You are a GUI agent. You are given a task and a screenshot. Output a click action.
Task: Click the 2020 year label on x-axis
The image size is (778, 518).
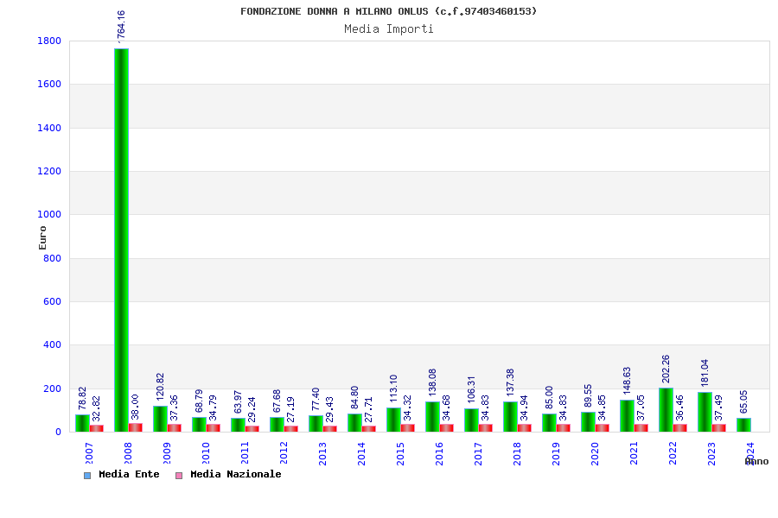[x=595, y=453]
